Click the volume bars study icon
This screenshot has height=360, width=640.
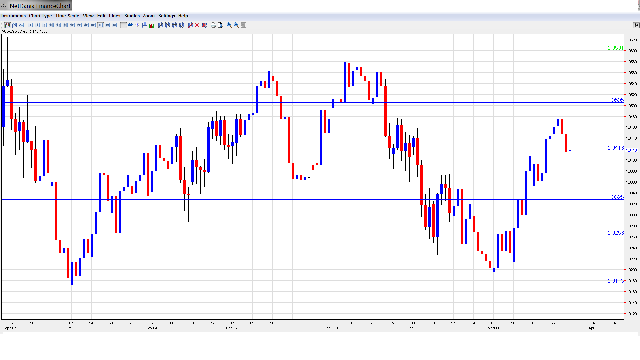[x=151, y=25]
